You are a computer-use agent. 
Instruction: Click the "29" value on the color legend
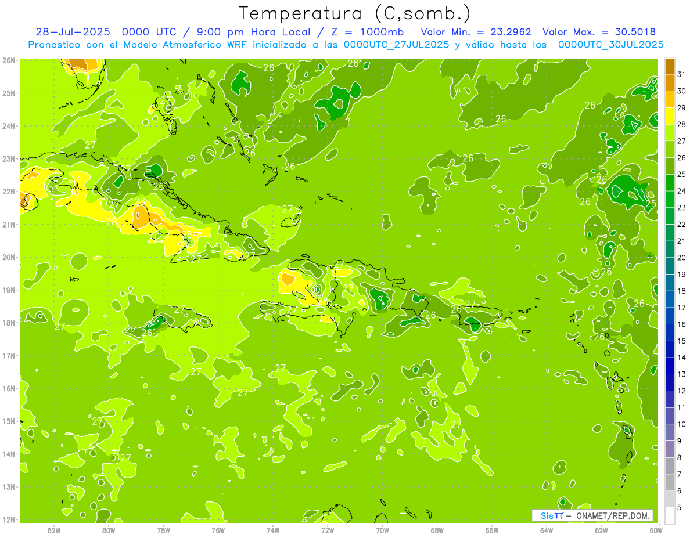(682, 108)
